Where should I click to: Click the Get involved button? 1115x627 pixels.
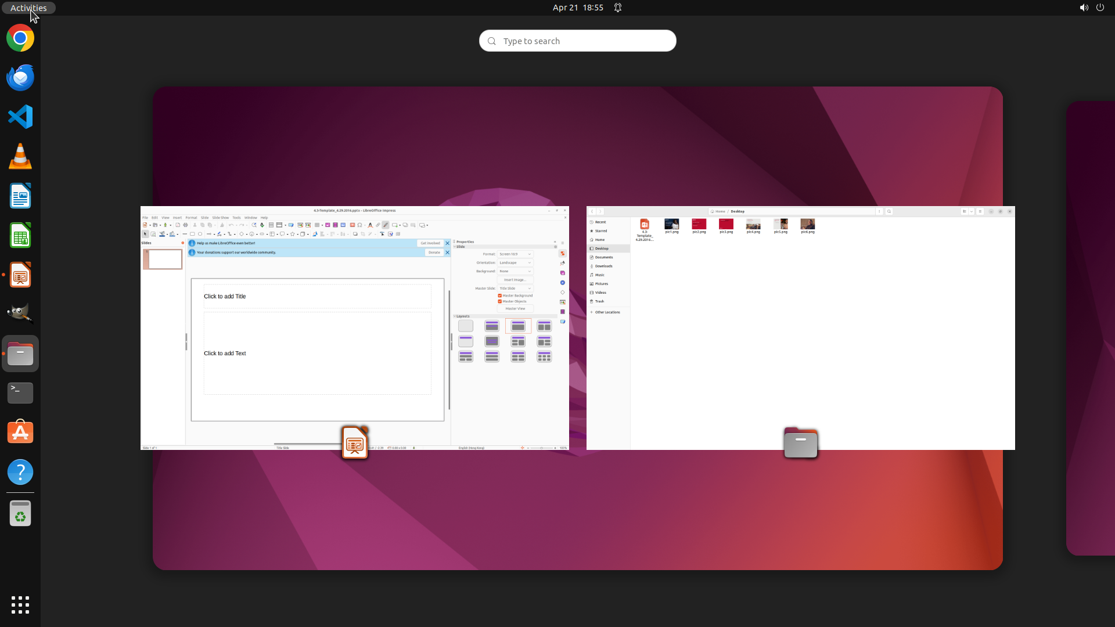(430, 243)
